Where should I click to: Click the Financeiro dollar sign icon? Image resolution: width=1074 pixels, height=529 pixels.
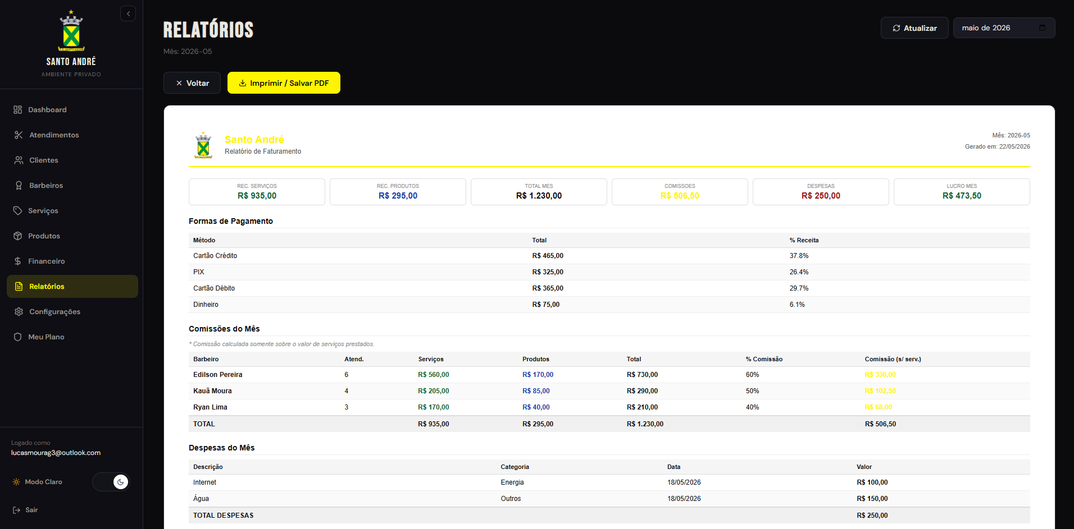tap(18, 261)
